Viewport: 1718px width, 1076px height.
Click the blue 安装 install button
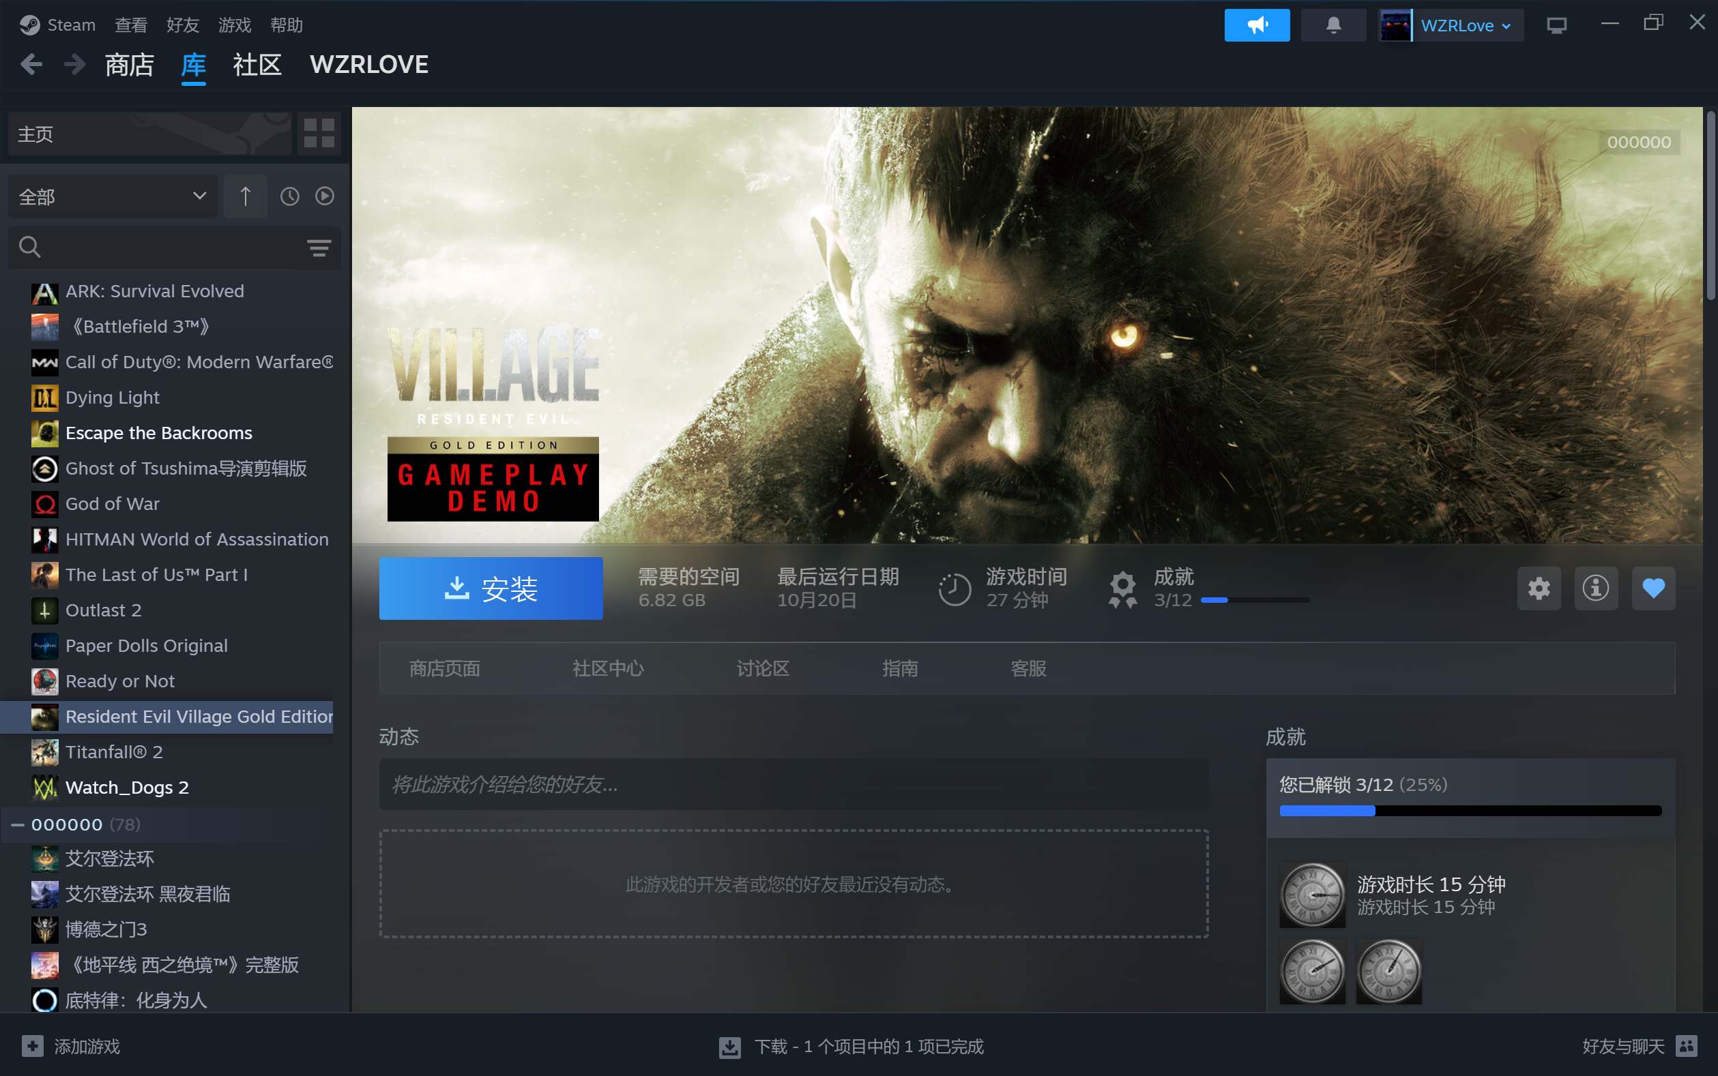(491, 588)
